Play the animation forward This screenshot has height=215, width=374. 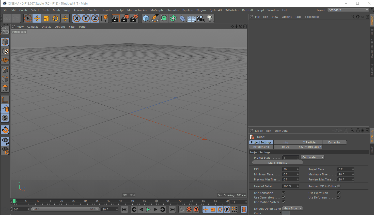point(148,209)
